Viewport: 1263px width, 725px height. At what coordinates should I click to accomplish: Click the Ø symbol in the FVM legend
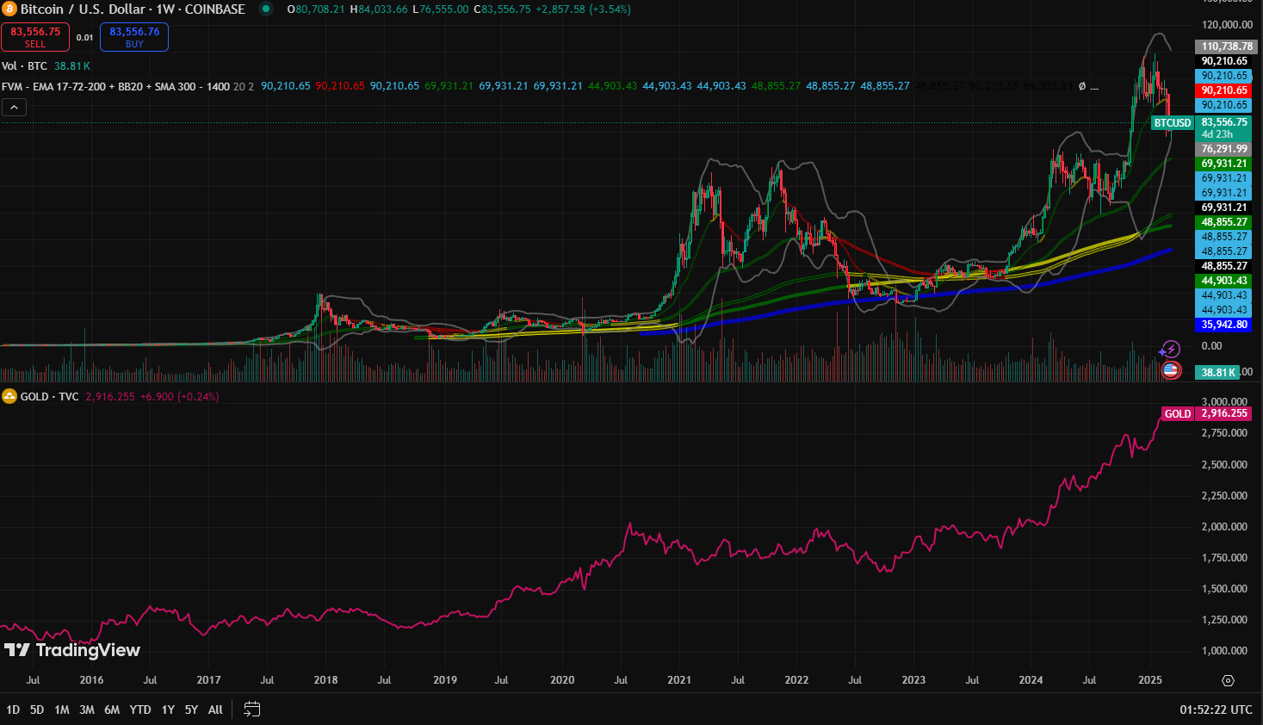click(x=1082, y=86)
